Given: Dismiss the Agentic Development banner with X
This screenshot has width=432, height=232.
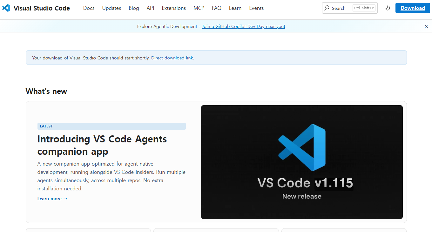Looking at the screenshot, I should 426,26.
